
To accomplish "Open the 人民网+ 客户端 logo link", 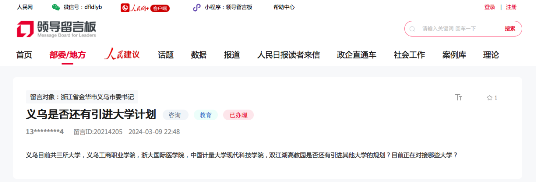I will pos(145,8).
